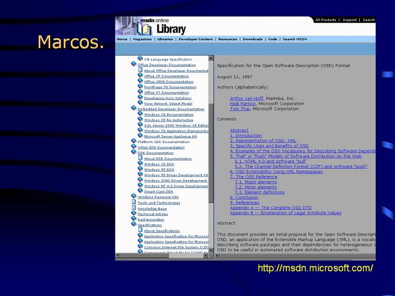Click the book icon beside Developing Visio Solutions

(140, 97)
